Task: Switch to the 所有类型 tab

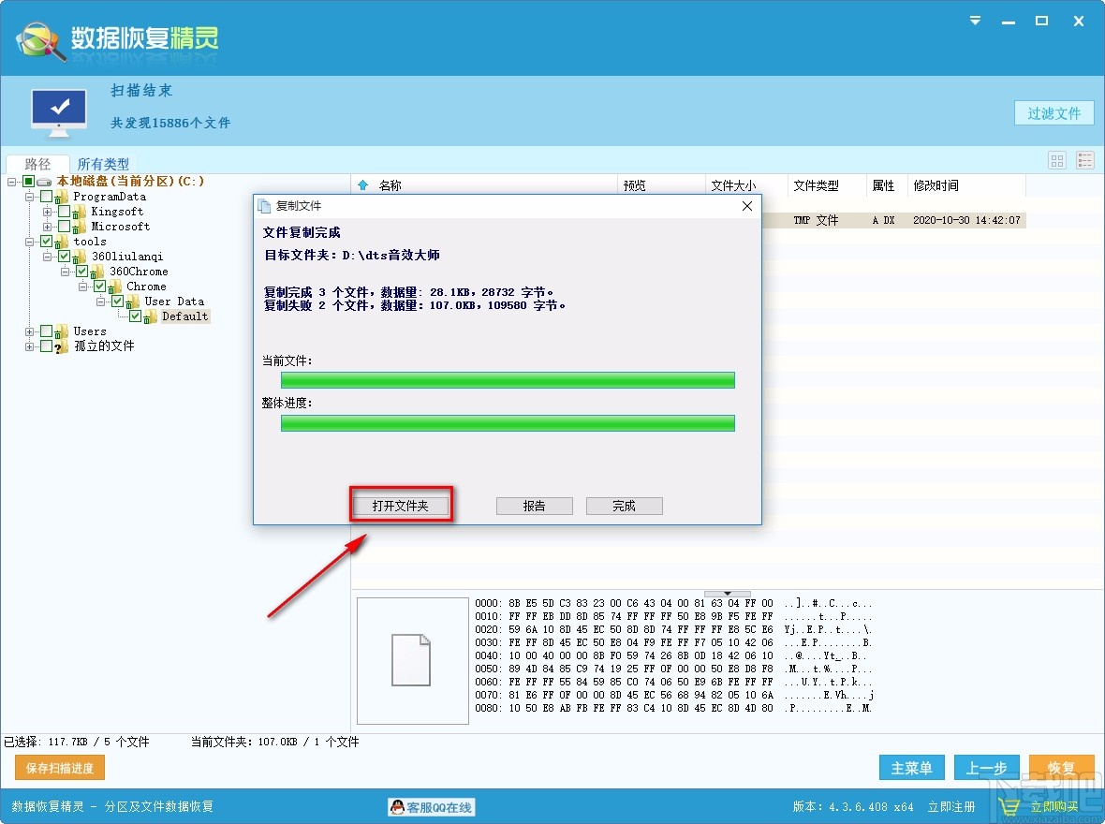Action: [x=103, y=163]
